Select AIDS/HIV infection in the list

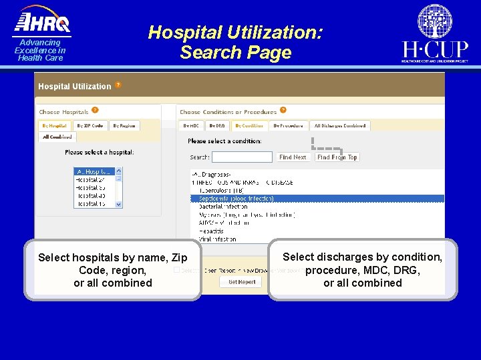(317, 223)
